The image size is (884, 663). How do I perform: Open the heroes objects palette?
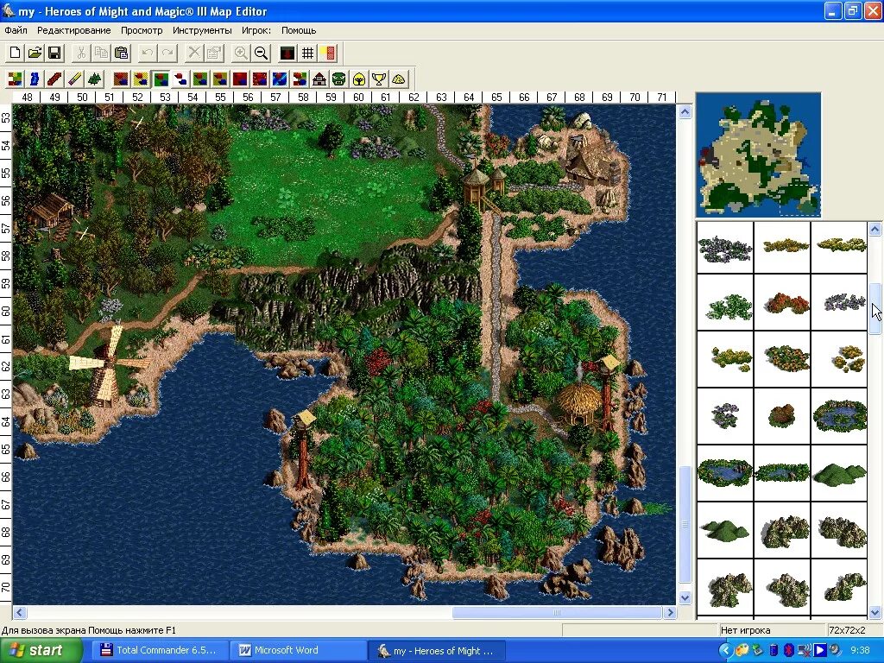[359, 79]
